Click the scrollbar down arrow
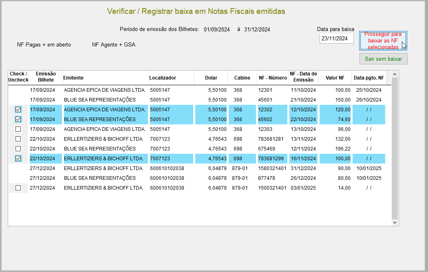 pyautogui.click(x=394, y=222)
